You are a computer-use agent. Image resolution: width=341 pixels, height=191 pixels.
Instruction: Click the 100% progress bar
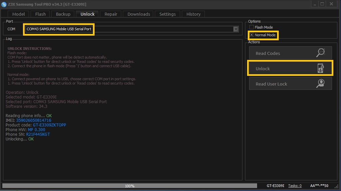pos(130,186)
